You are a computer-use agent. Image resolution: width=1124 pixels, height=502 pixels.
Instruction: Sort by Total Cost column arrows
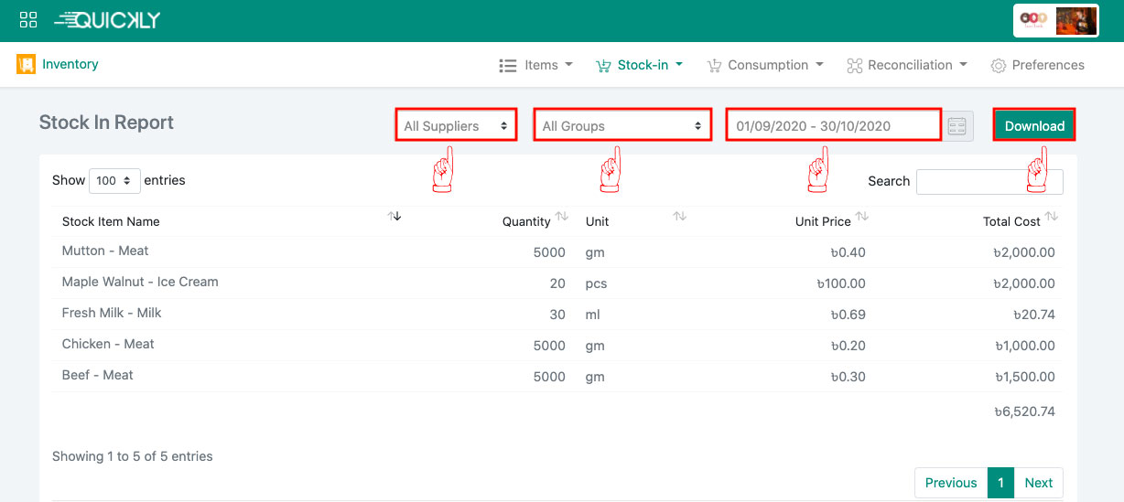[x=1052, y=218]
